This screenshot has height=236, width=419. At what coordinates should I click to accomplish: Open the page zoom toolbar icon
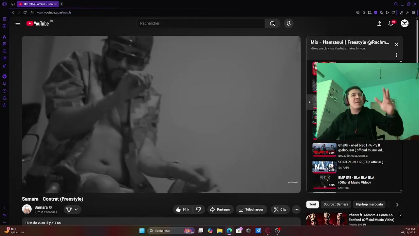pyautogui.click(x=358, y=12)
